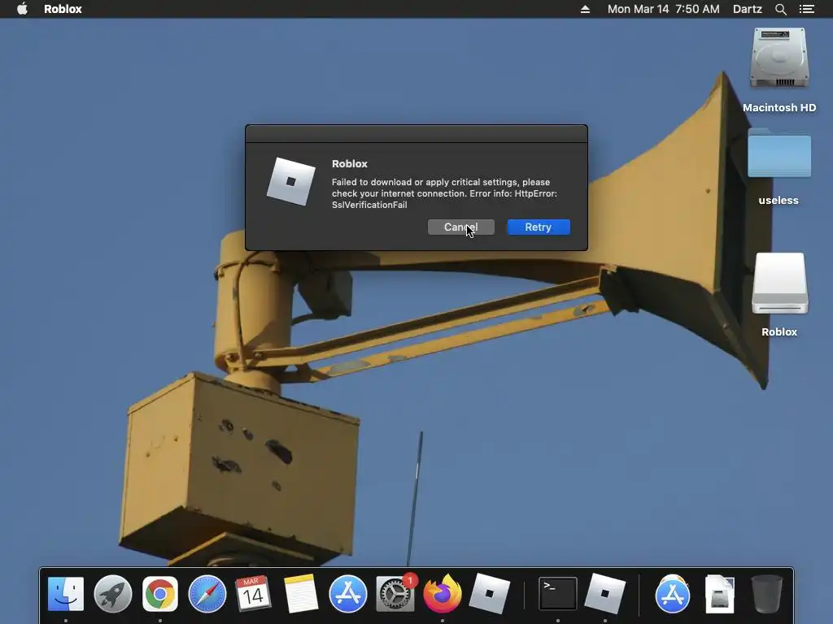This screenshot has width=833, height=624.
Task: Open Spotlight search magnifier icon
Action: pyautogui.click(x=780, y=9)
